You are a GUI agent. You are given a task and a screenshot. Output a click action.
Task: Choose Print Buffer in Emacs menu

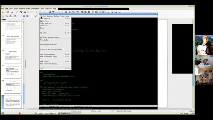55,40
